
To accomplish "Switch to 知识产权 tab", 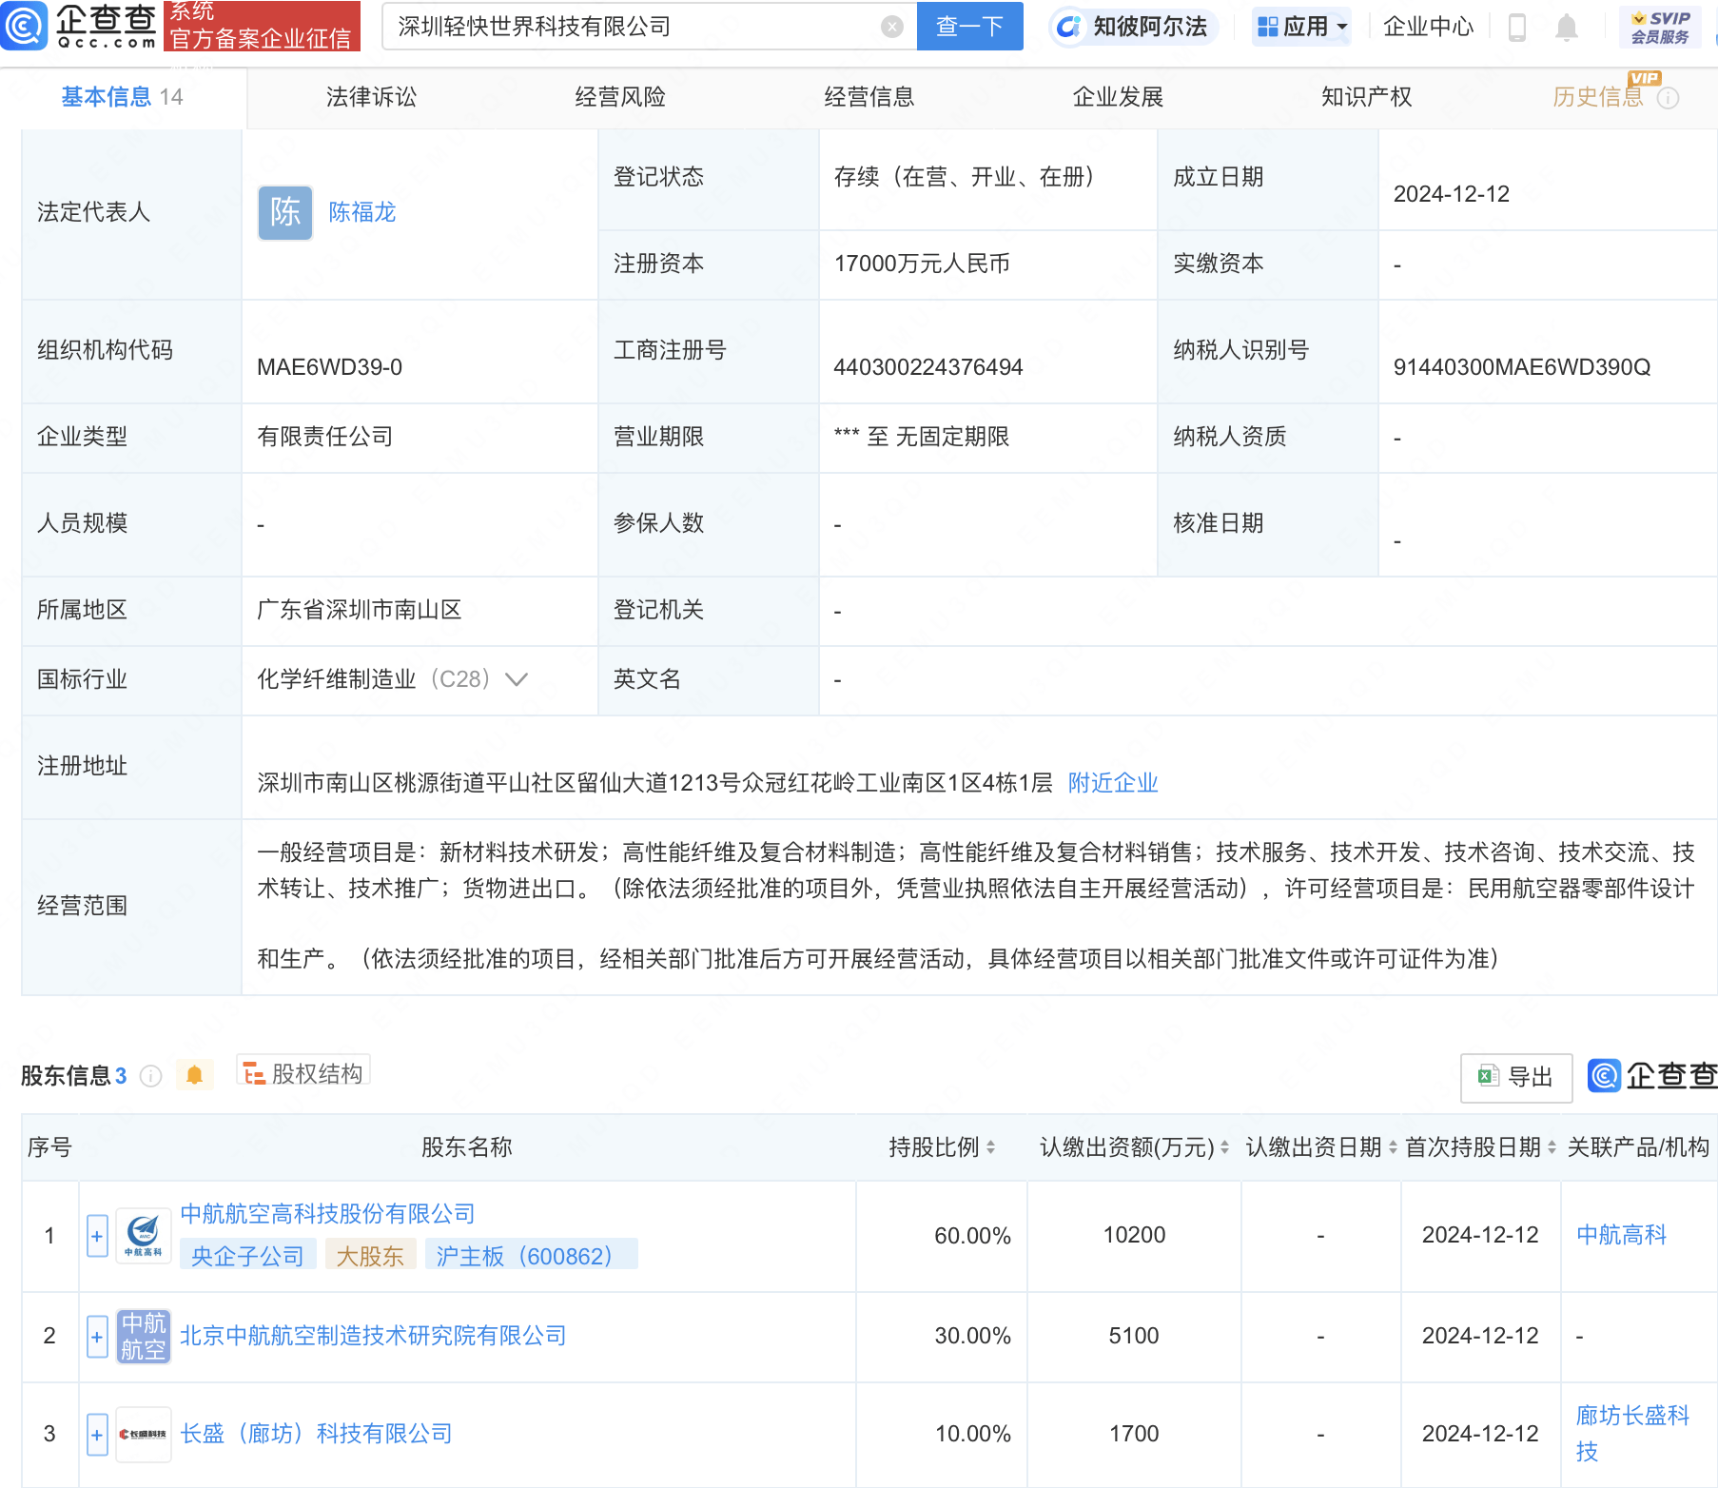I will [x=1367, y=97].
